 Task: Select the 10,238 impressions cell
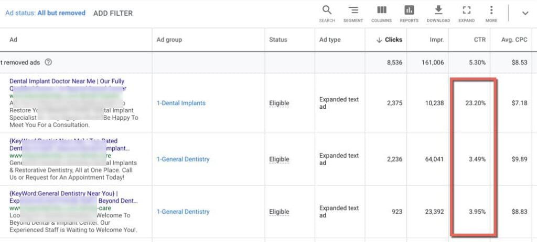435,103
